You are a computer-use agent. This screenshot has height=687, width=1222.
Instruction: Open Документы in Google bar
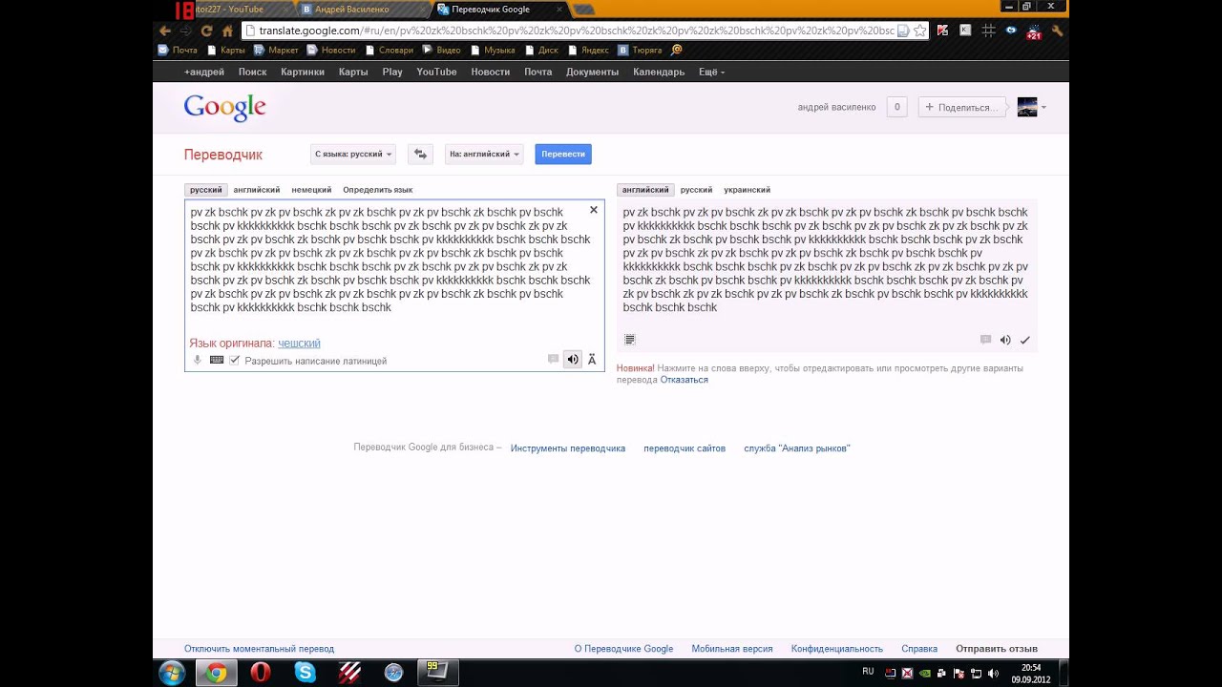coord(592,72)
